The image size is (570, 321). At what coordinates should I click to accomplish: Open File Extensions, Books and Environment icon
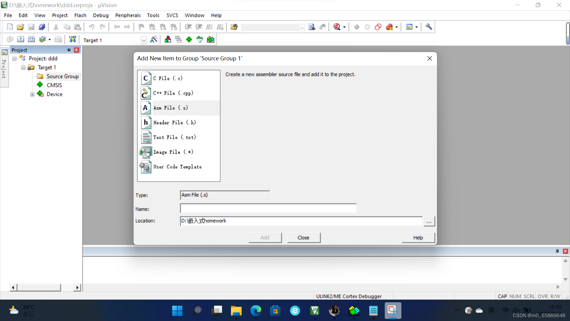point(168,40)
